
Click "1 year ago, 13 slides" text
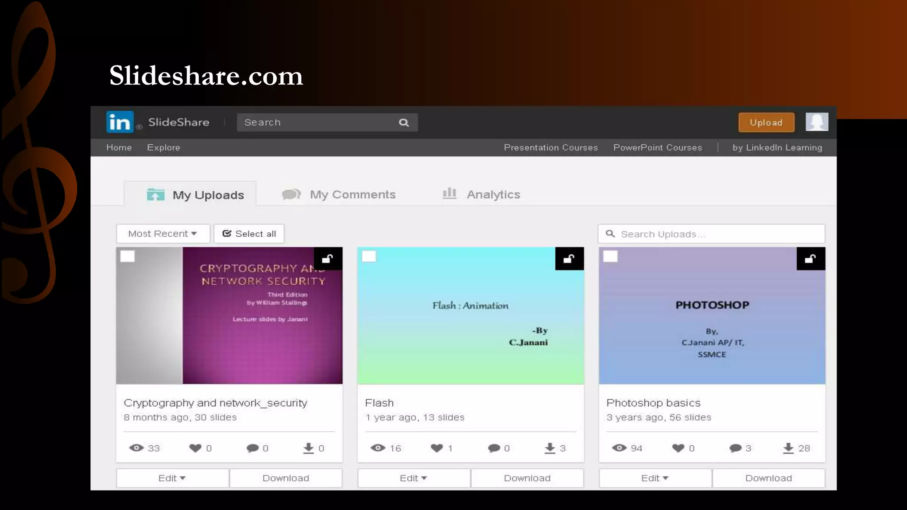click(415, 417)
